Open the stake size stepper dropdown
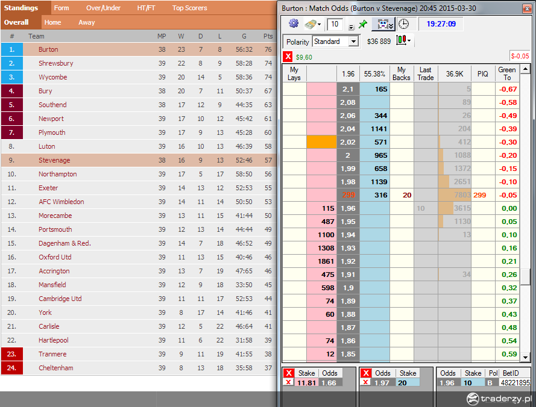536x407 pixels. click(x=351, y=26)
